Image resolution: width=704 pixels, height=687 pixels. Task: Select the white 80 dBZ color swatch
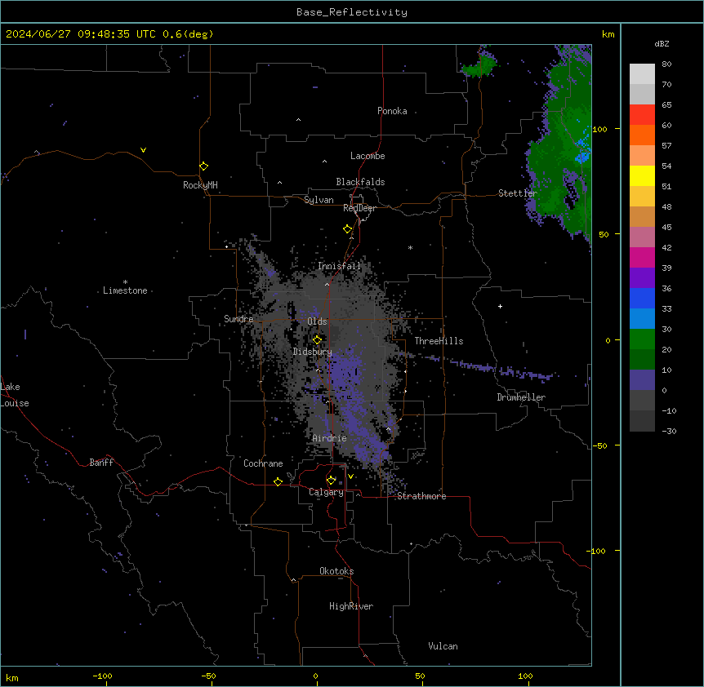click(x=642, y=74)
